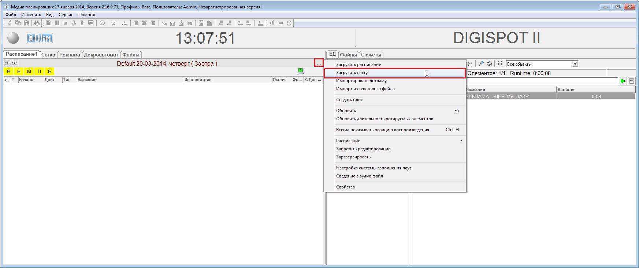The width and height of the screenshot is (639, 268).
Task: Click the Cut scissors toolbar icon
Action: (x=10, y=23)
